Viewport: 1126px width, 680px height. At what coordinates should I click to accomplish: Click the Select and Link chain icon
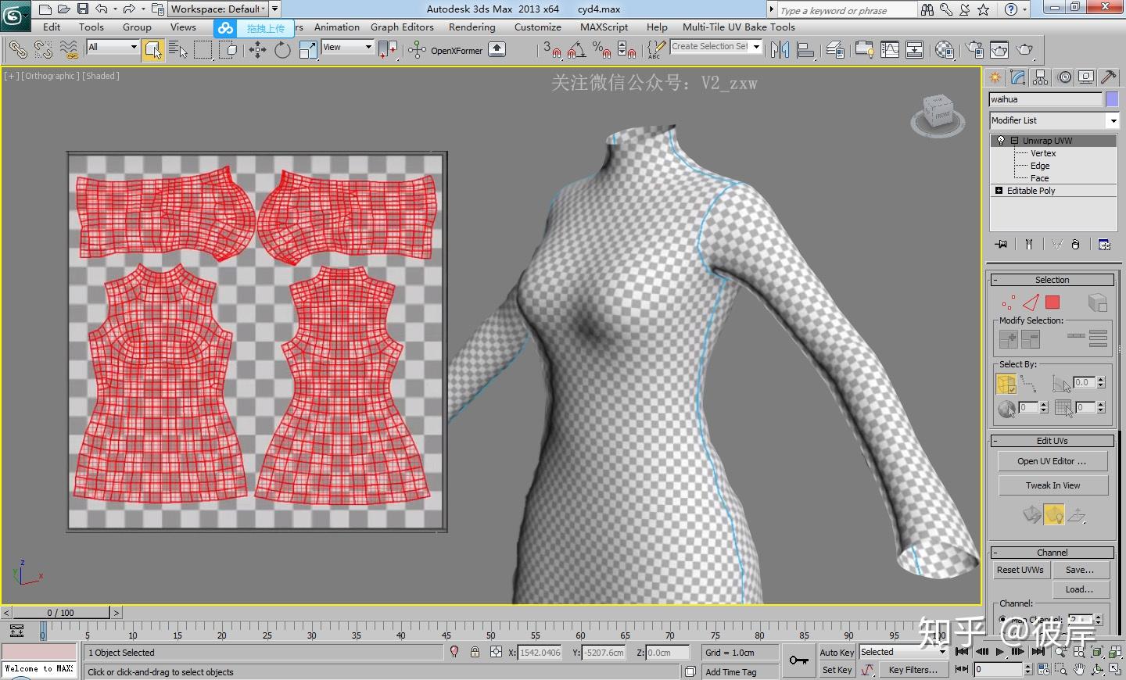coord(17,50)
